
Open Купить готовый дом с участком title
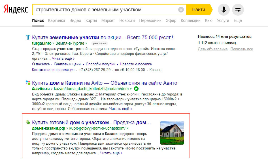pyautogui.click(x=92, y=122)
